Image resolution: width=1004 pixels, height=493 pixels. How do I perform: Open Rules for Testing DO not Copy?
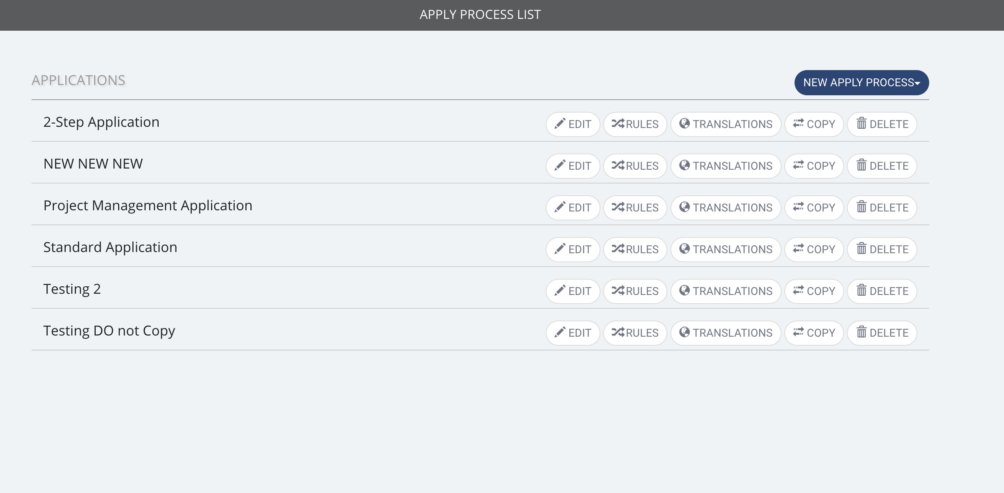(635, 333)
